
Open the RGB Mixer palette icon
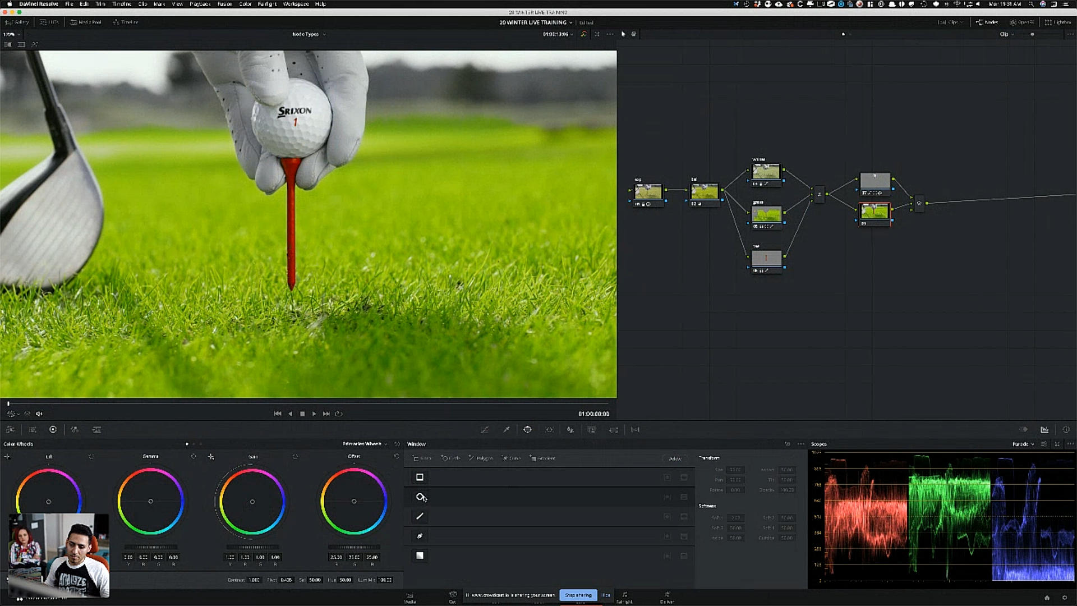pyautogui.click(x=75, y=430)
